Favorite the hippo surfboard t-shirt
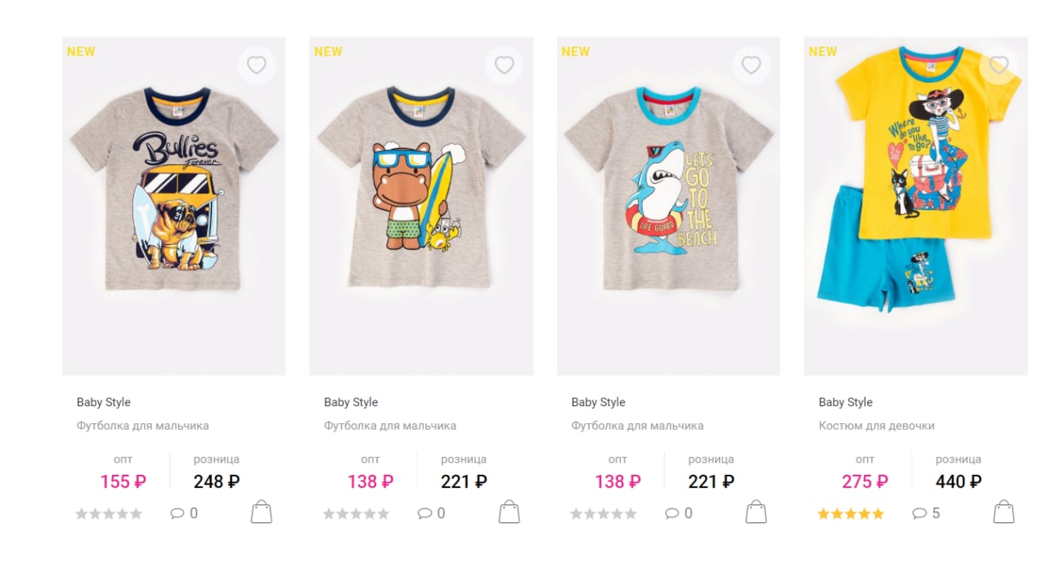Screen dimensions: 1047x572 [x=504, y=65]
